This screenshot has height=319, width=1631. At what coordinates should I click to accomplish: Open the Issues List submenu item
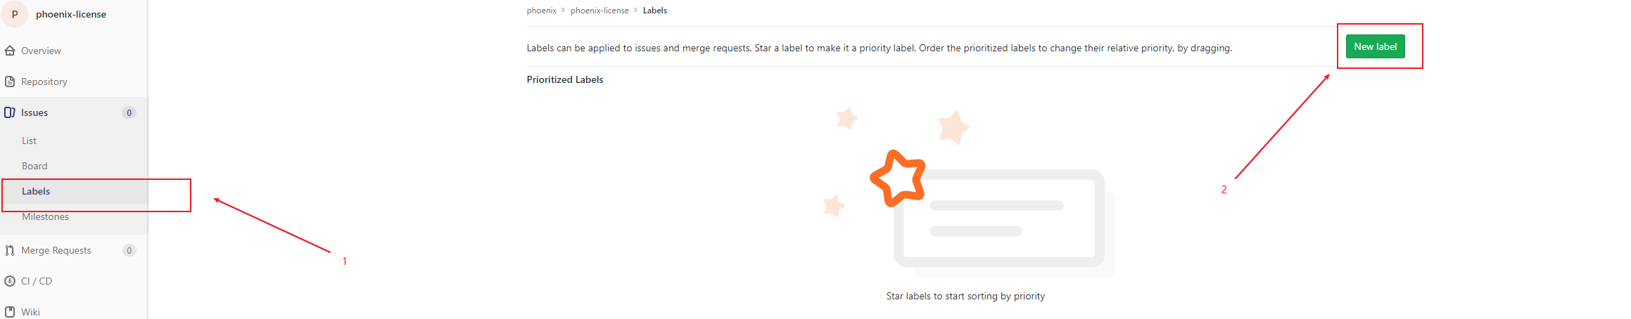point(29,141)
